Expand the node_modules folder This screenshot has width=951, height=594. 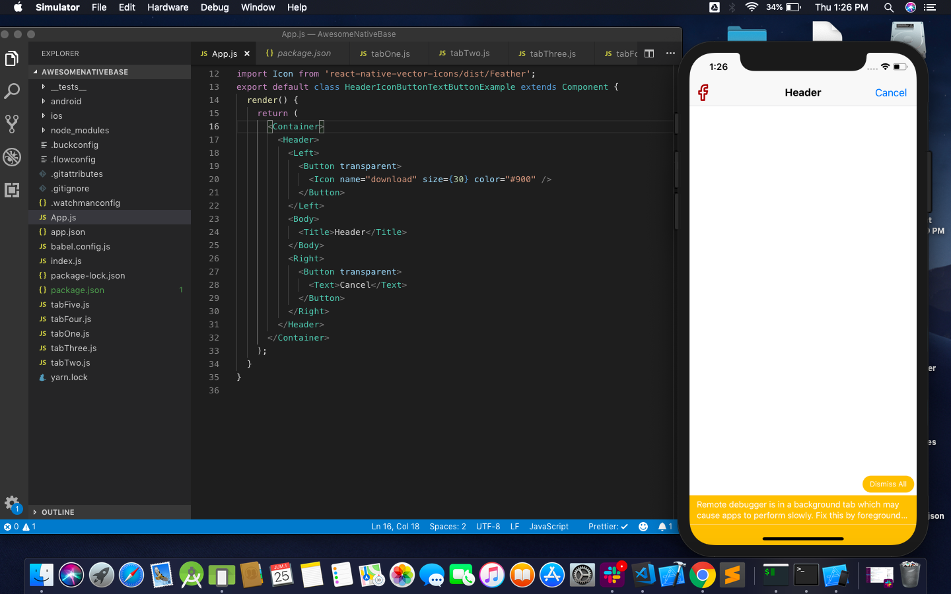pos(110,130)
